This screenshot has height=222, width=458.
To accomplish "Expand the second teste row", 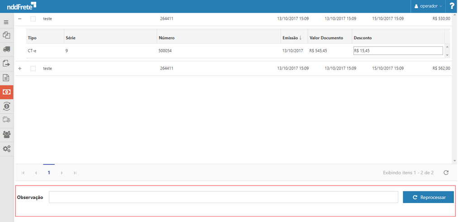I will point(19,69).
